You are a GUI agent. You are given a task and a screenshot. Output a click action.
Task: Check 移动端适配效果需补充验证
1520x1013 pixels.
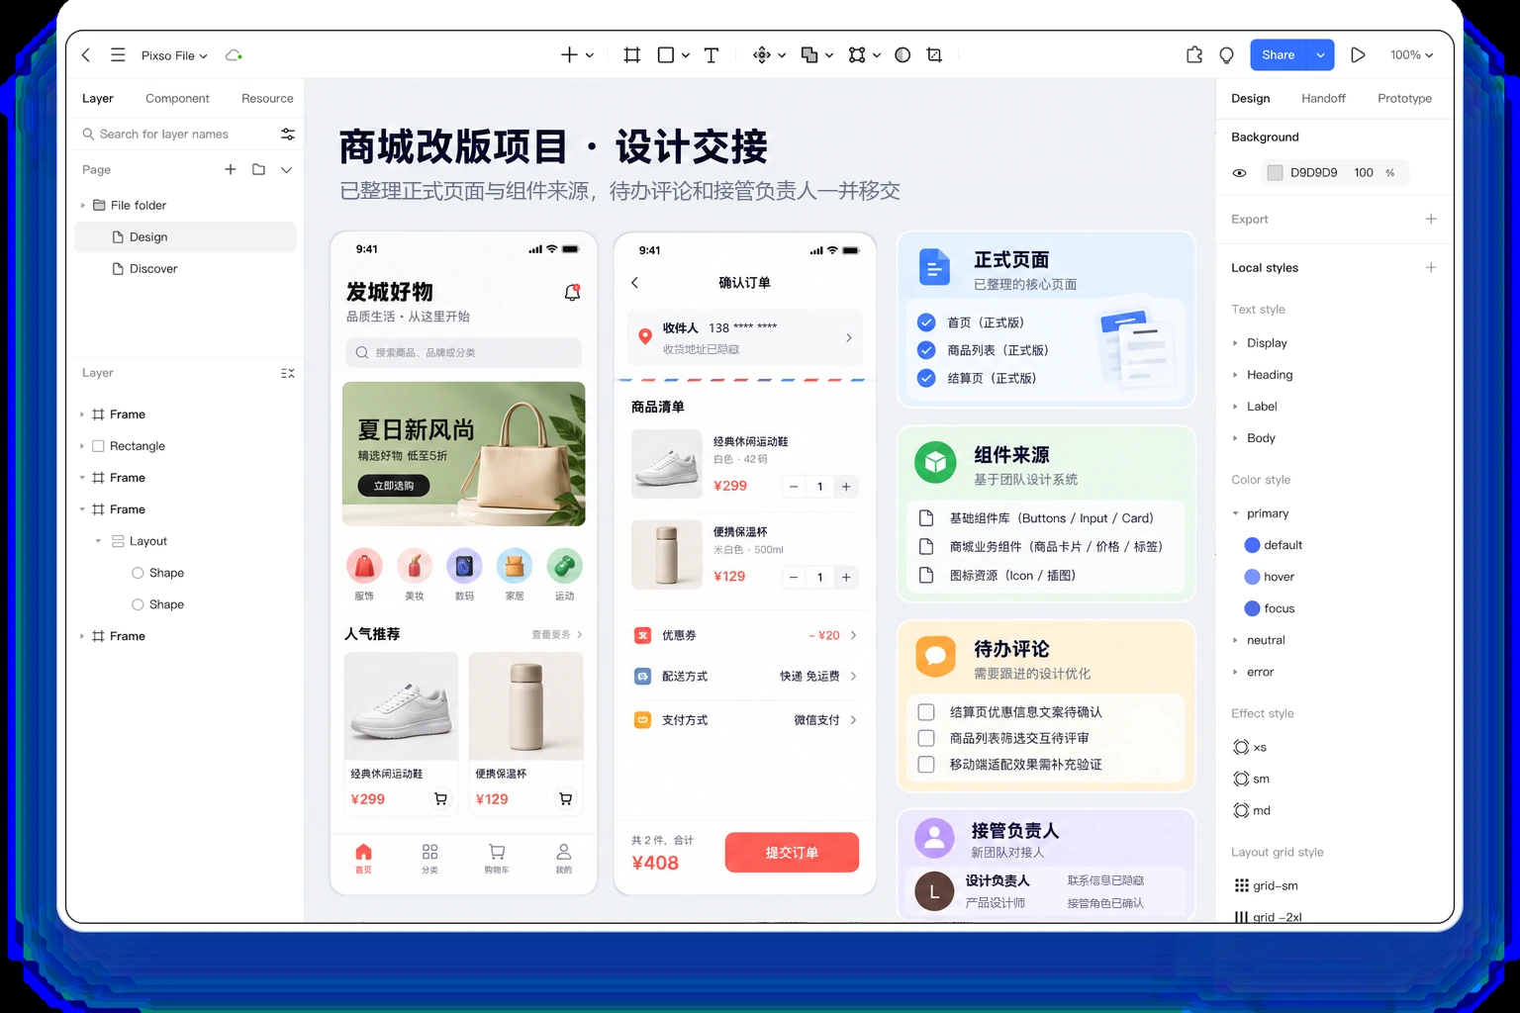[x=926, y=765]
